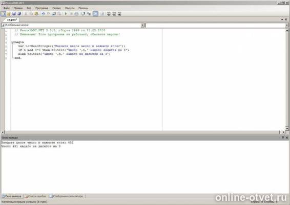Click the Compile toolbar icon

[76, 14]
